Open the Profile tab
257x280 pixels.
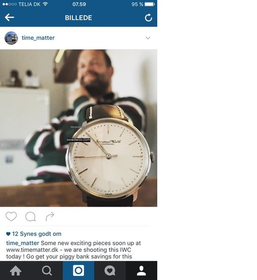[141, 270]
